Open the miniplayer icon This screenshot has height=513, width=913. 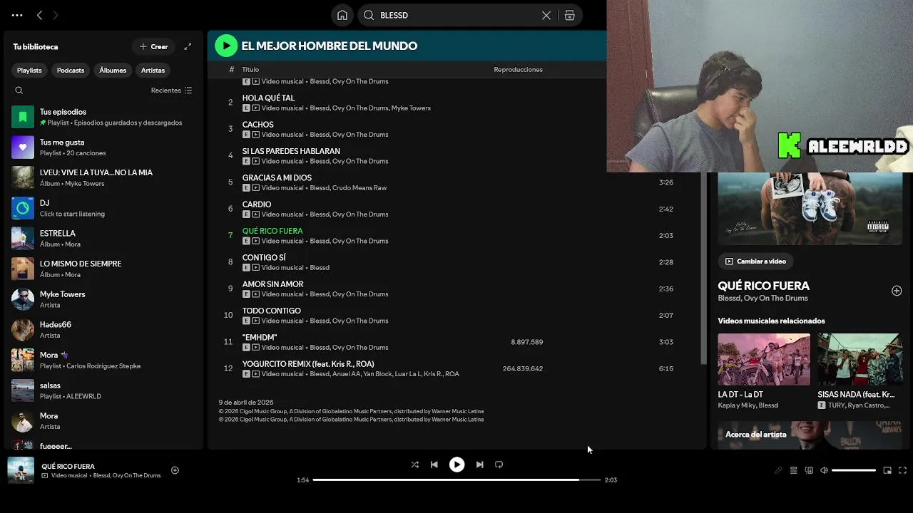(x=887, y=470)
